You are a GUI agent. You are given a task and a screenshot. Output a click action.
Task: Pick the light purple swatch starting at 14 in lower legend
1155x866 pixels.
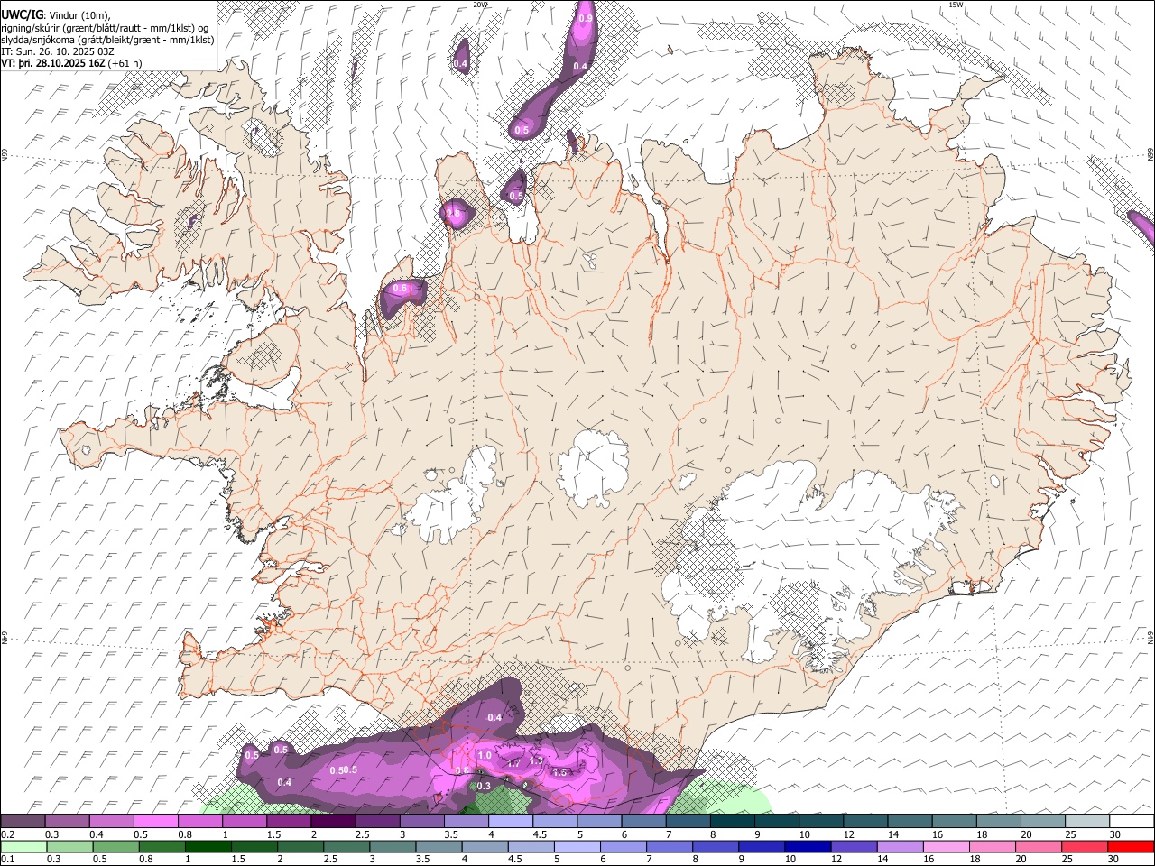pos(901,846)
